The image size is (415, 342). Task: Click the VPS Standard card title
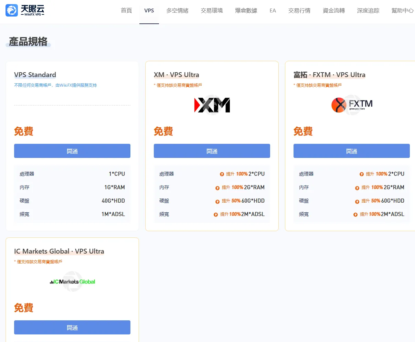point(35,75)
